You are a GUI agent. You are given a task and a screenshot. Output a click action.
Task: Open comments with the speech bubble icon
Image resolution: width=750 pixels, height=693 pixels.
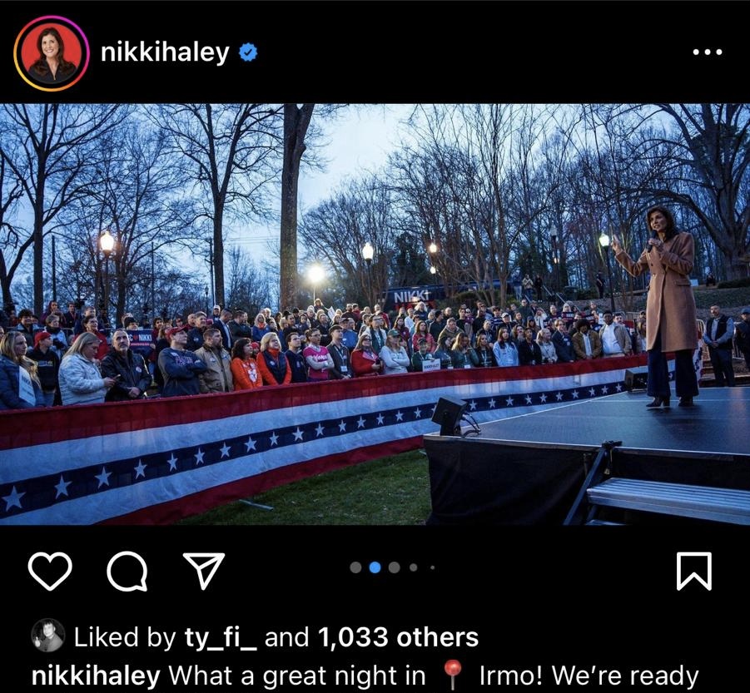pos(127,572)
